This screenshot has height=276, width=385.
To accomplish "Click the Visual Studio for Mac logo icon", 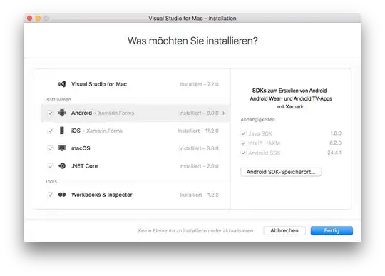I will click(62, 84).
